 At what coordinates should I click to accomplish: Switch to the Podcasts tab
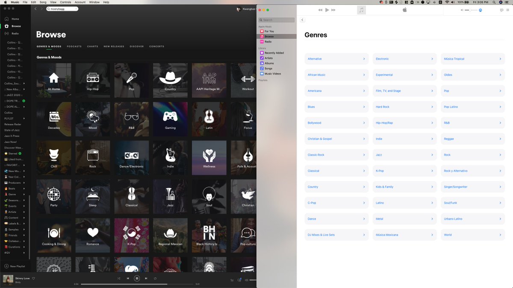tap(74, 47)
